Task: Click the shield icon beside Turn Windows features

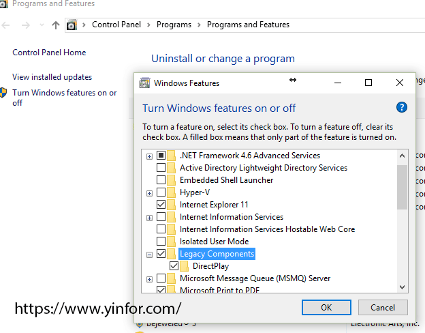Action: [4, 93]
